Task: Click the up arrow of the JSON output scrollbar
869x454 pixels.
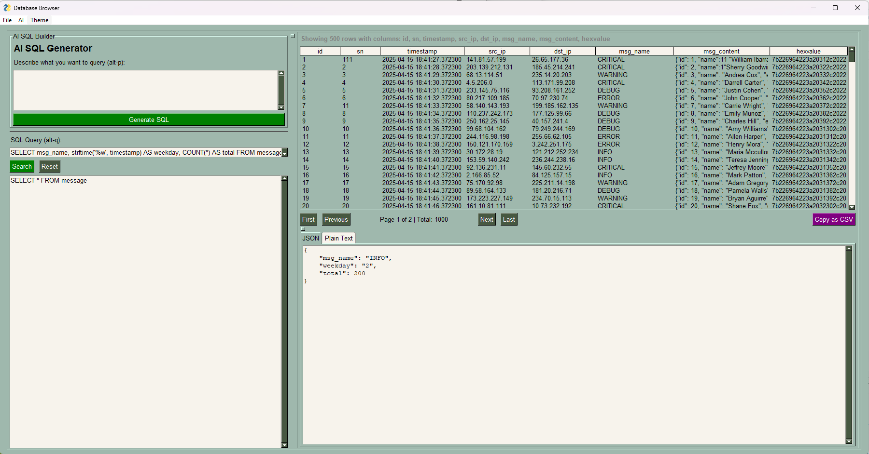Action: click(x=849, y=247)
